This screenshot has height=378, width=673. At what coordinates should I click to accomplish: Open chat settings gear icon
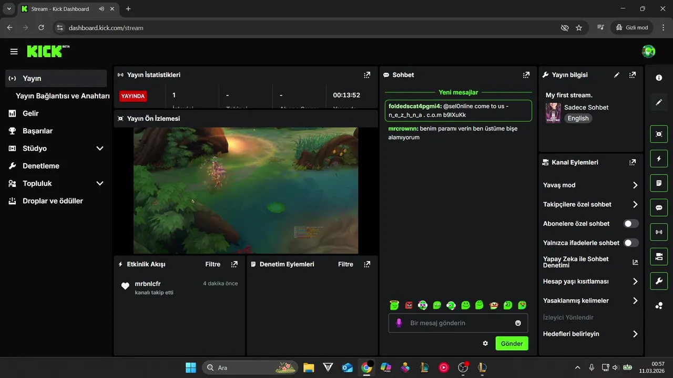485,343
